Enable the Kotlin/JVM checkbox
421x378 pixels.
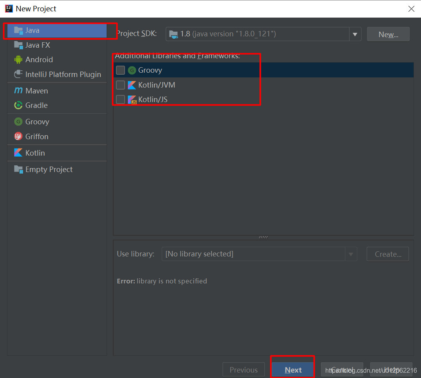120,85
